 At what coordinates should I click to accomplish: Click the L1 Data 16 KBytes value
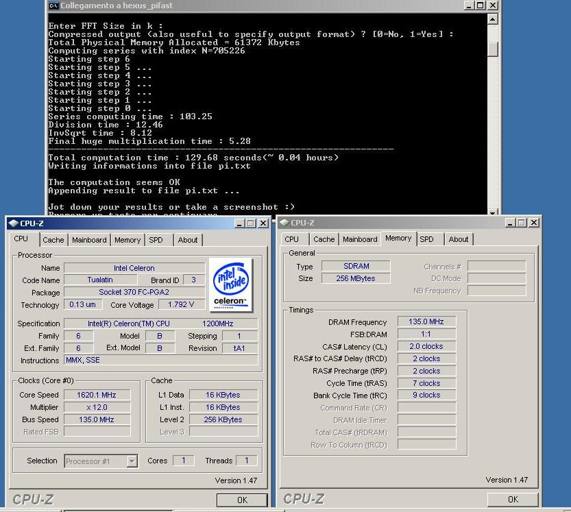coord(223,395)
